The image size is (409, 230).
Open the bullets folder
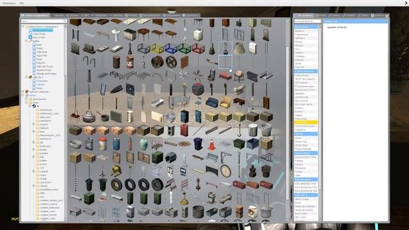(43, 160)
